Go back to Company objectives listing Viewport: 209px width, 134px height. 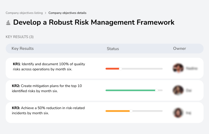(x=24, y=13)
